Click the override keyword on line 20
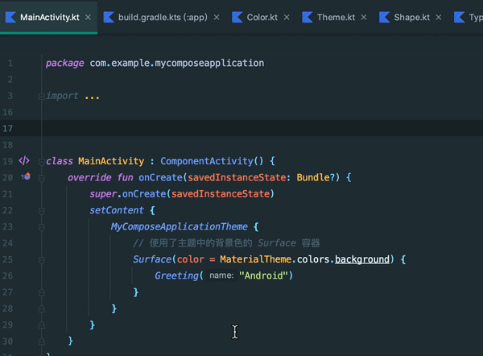 click(89, 177)
